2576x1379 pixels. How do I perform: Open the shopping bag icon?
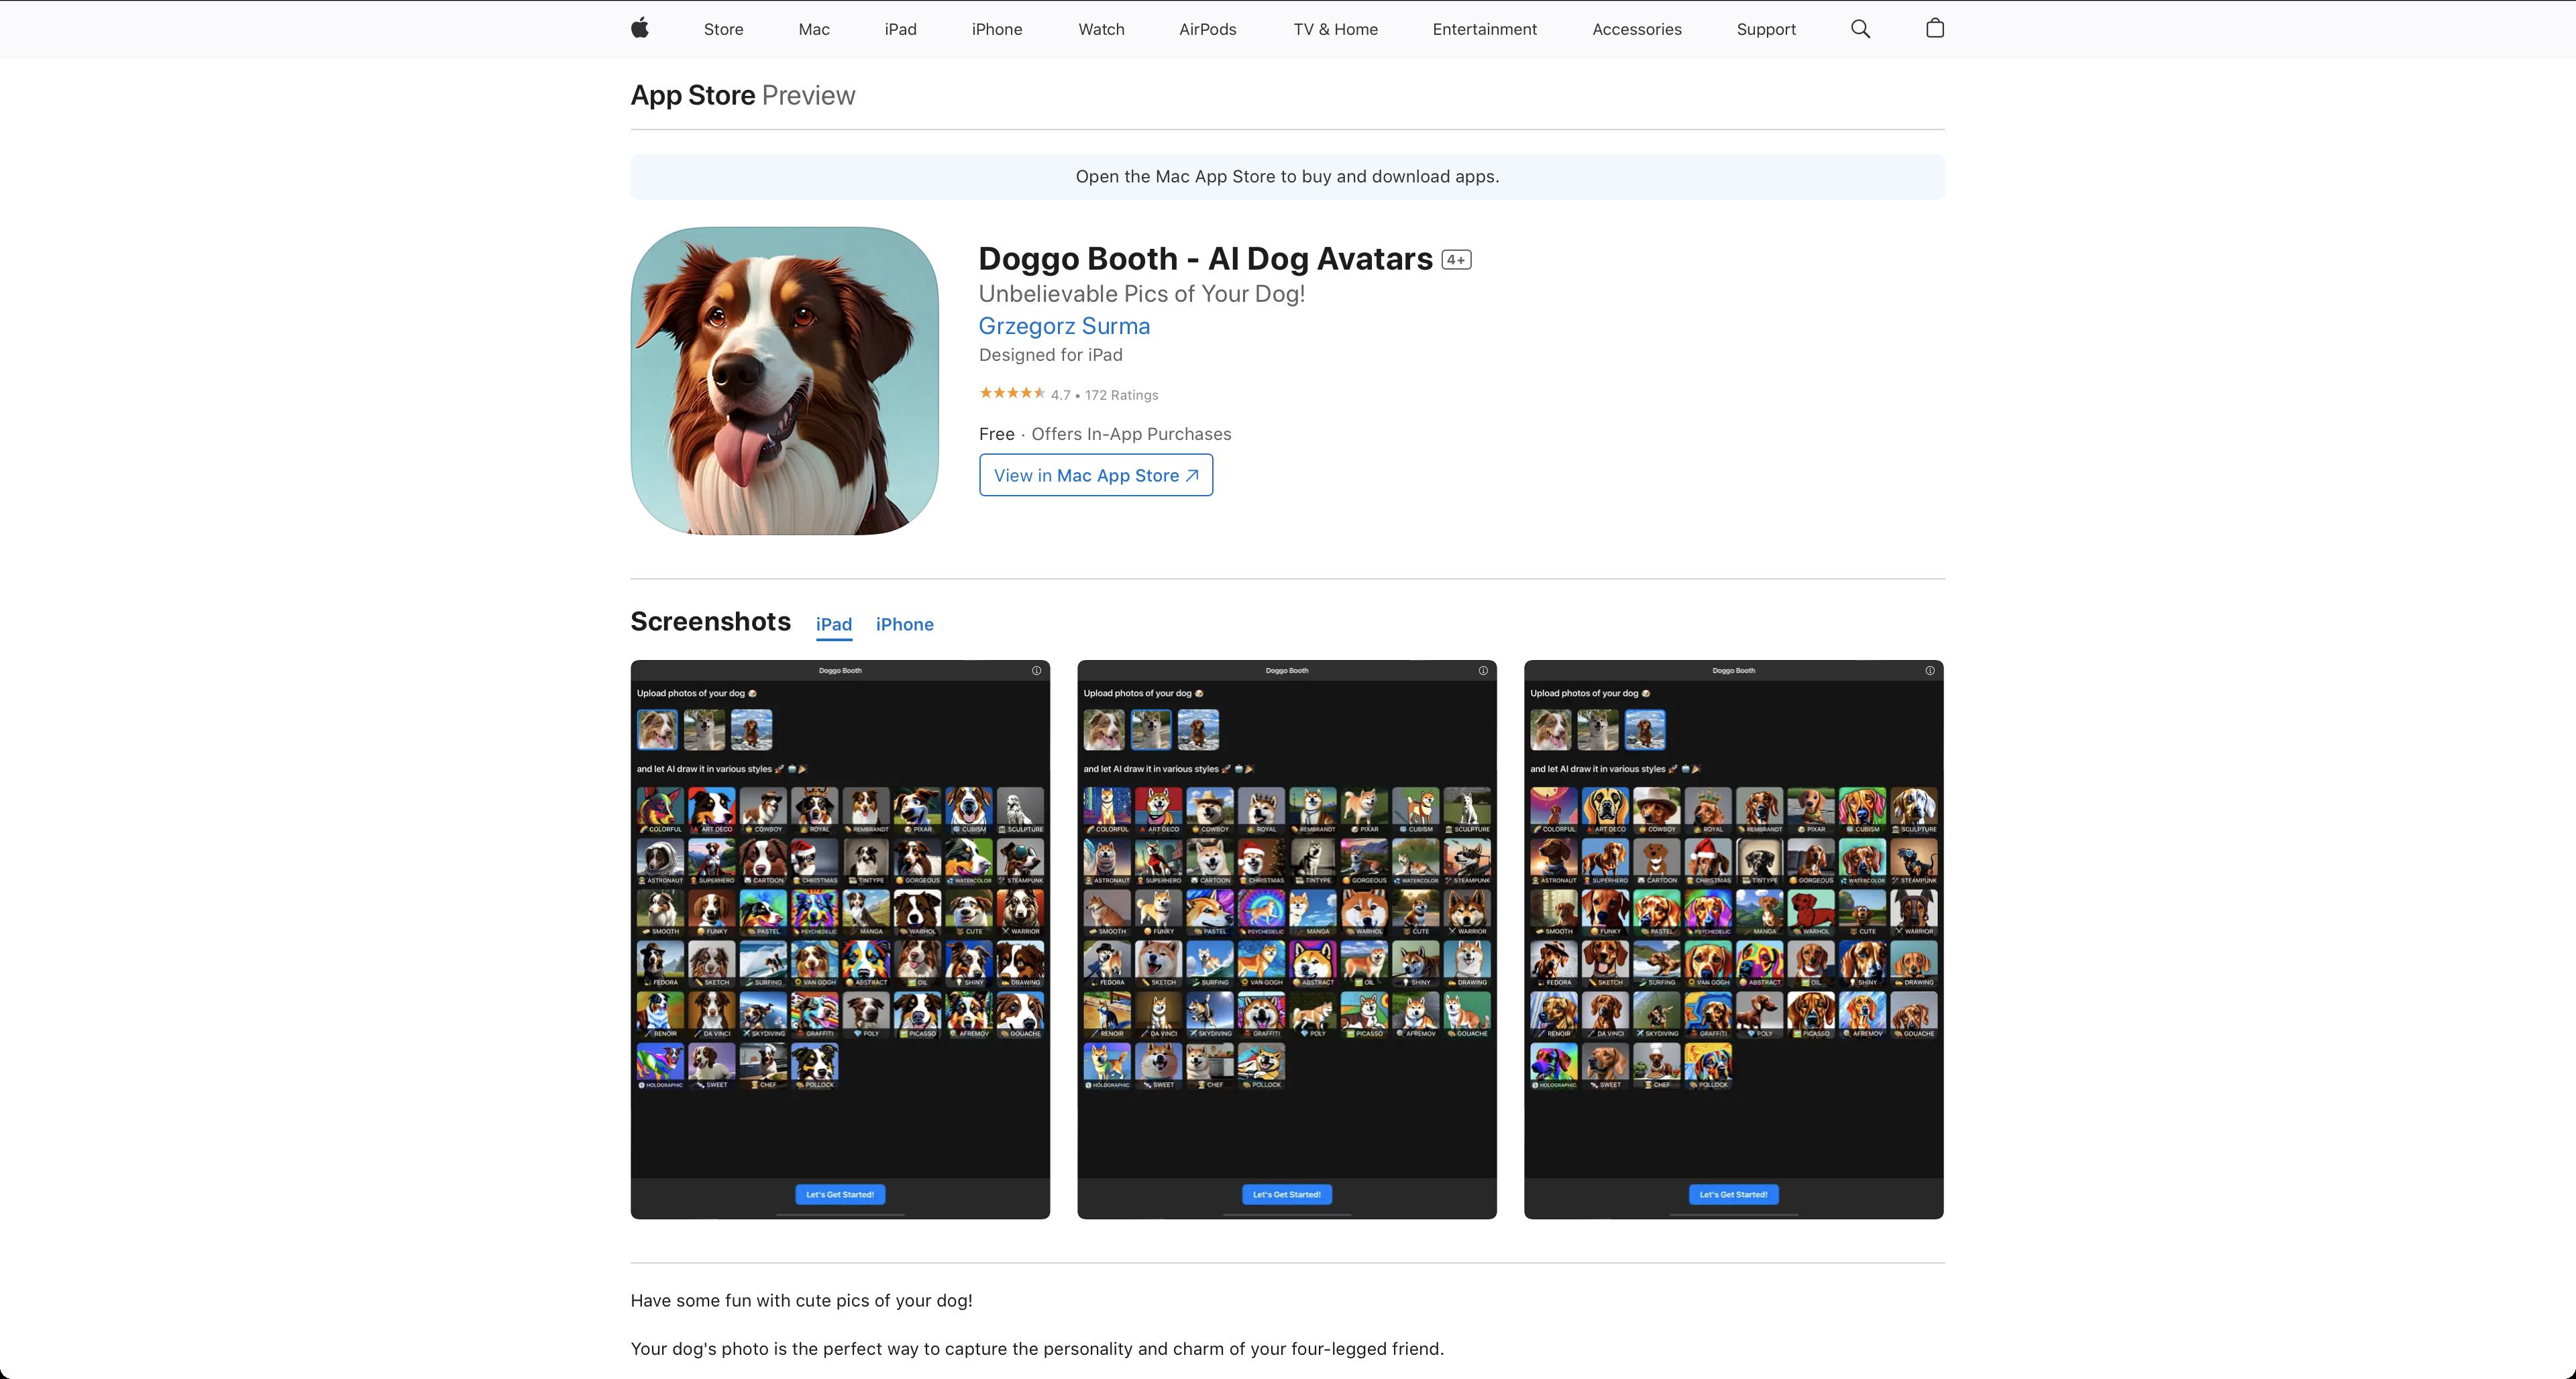pyautogui.click(x=1934, y=28)
